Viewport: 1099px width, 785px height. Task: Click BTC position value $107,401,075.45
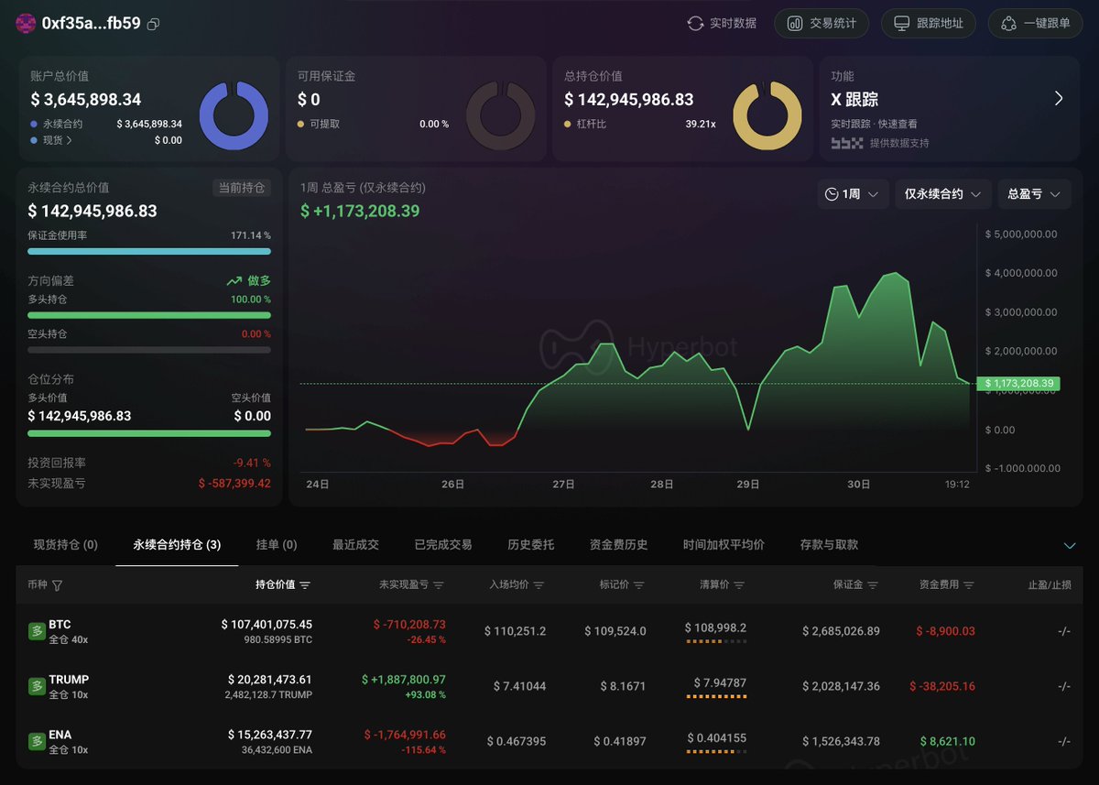click(x=267, y=625)
